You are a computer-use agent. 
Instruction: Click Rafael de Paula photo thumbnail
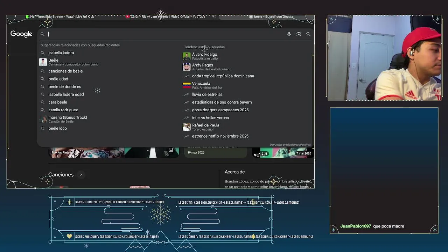tap(187, 127)
